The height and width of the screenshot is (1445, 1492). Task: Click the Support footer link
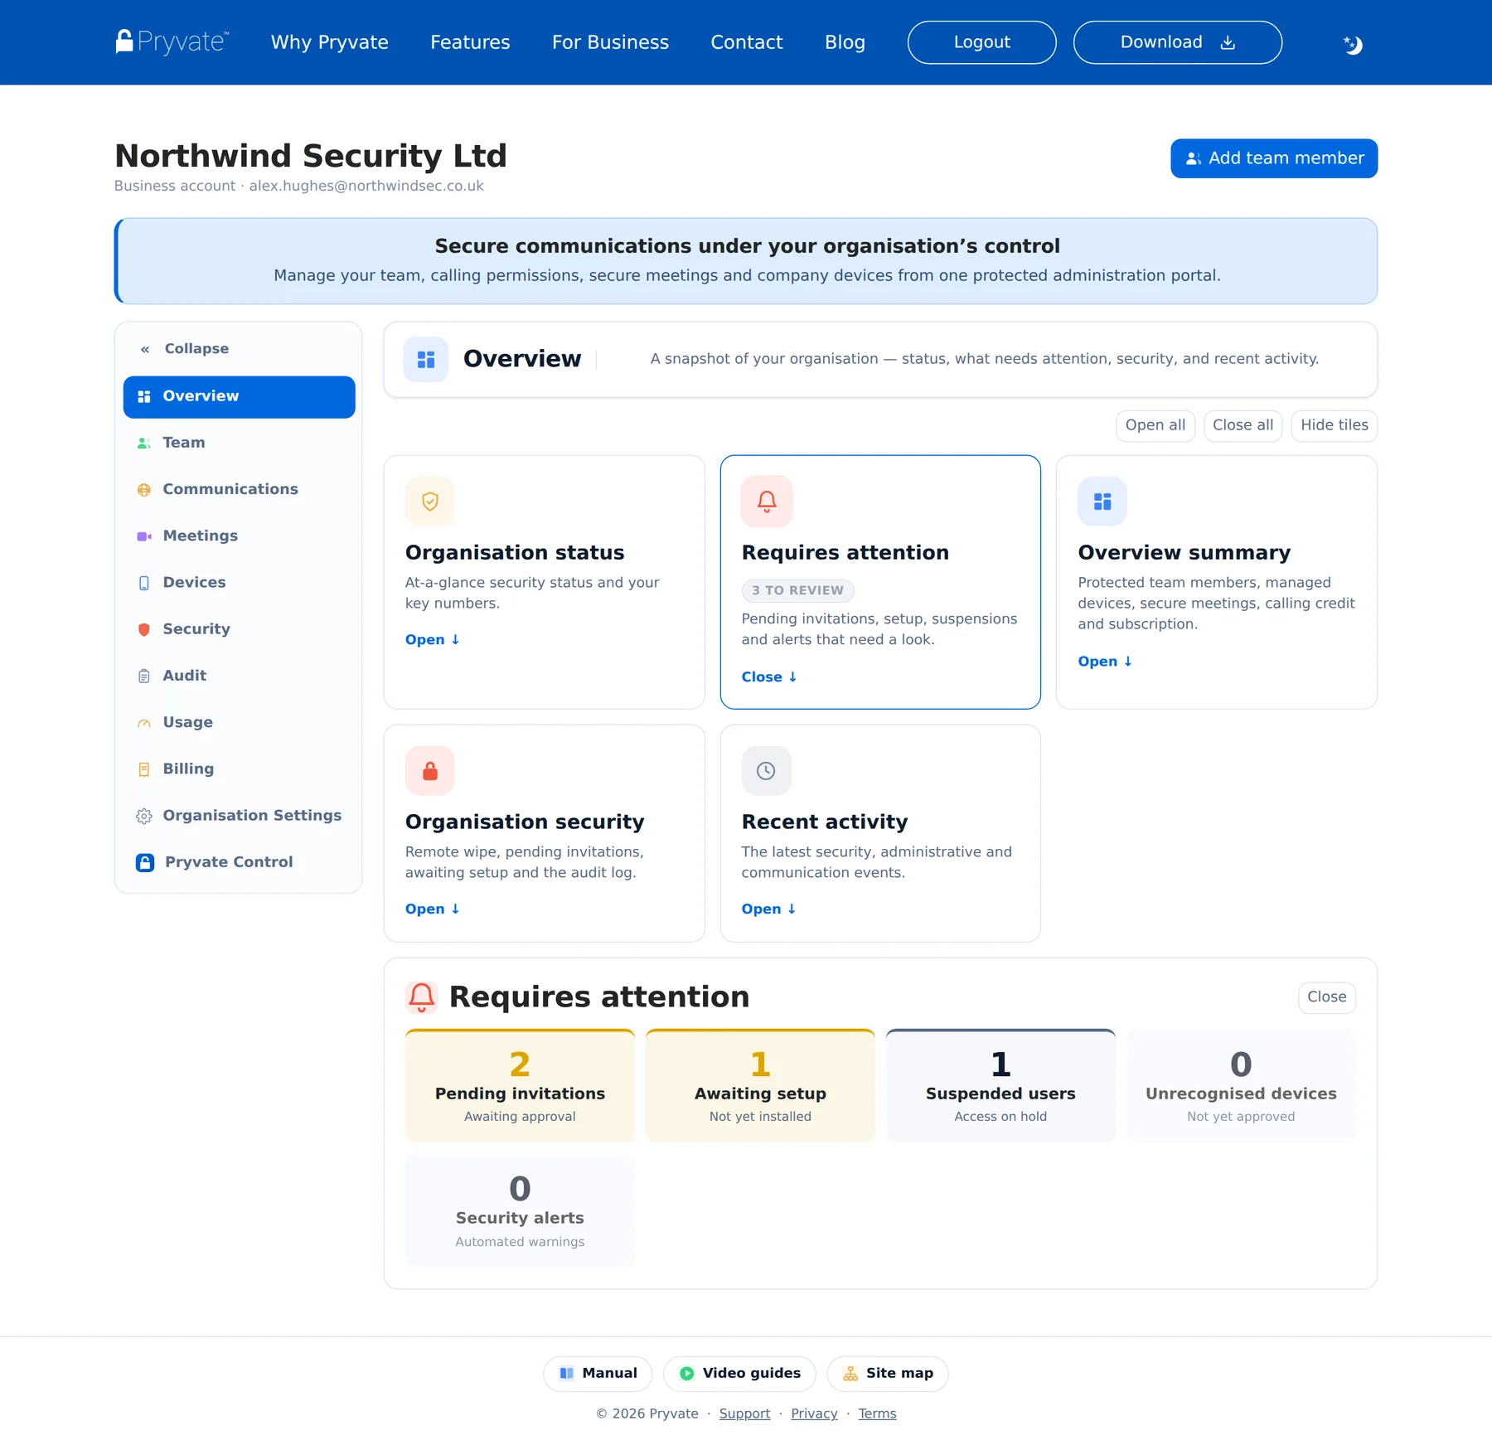744,1413
